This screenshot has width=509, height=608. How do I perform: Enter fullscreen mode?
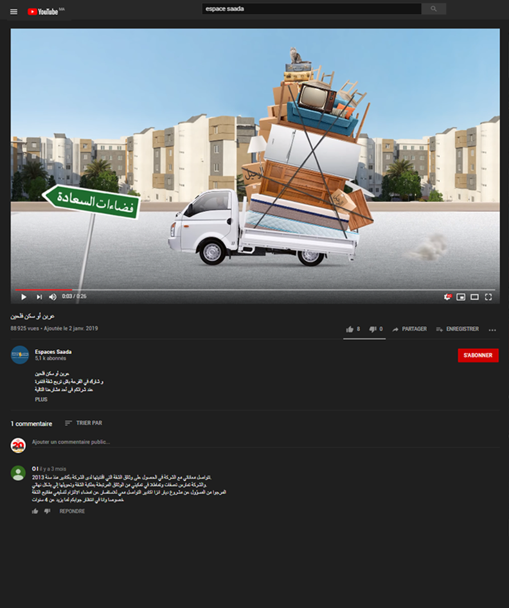tap(488, 297)
